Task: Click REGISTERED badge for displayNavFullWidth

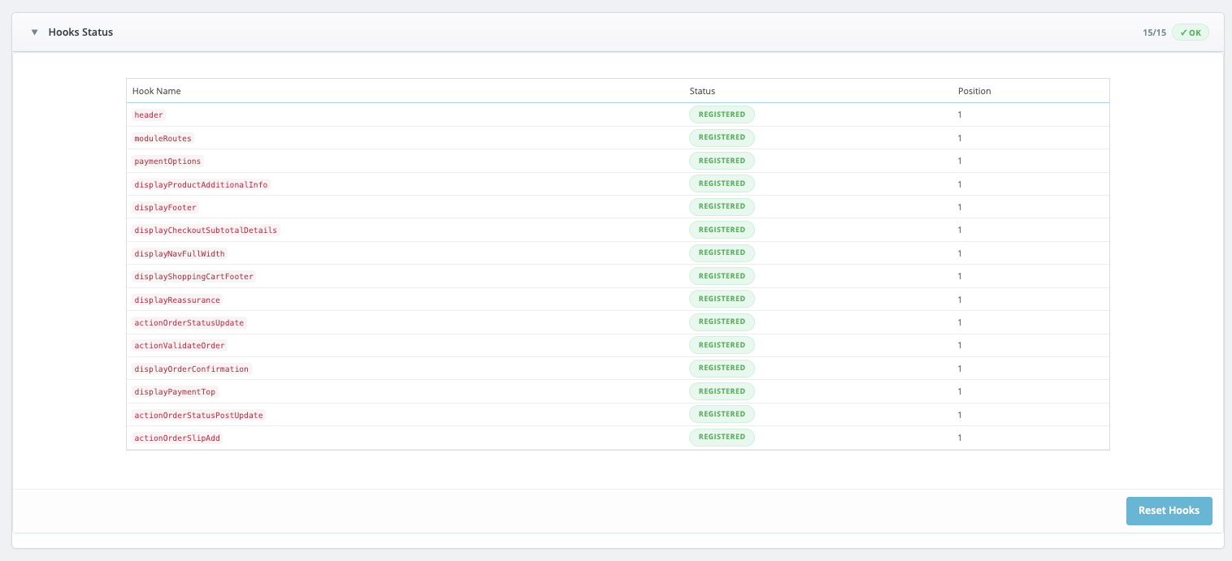Action: (722, 253)
